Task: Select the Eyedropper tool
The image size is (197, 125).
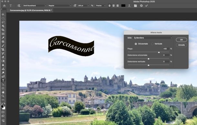Action: [3, 38]
